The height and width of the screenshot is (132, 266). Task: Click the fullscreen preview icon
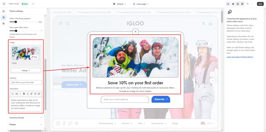point(242,4)
